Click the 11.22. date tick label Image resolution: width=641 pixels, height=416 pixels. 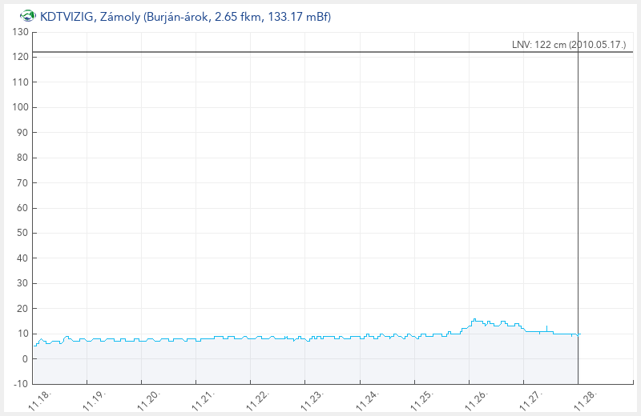[x=257, y=399]
